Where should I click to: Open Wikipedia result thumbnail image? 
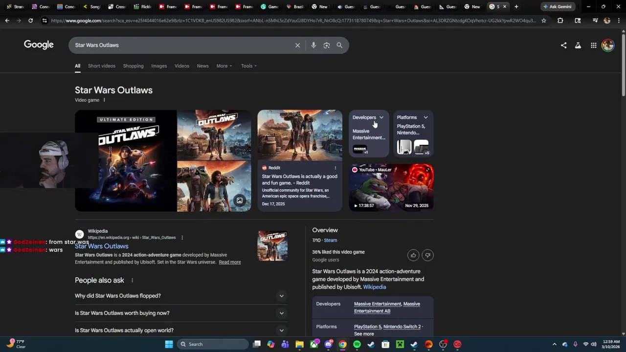pos(272,245)
